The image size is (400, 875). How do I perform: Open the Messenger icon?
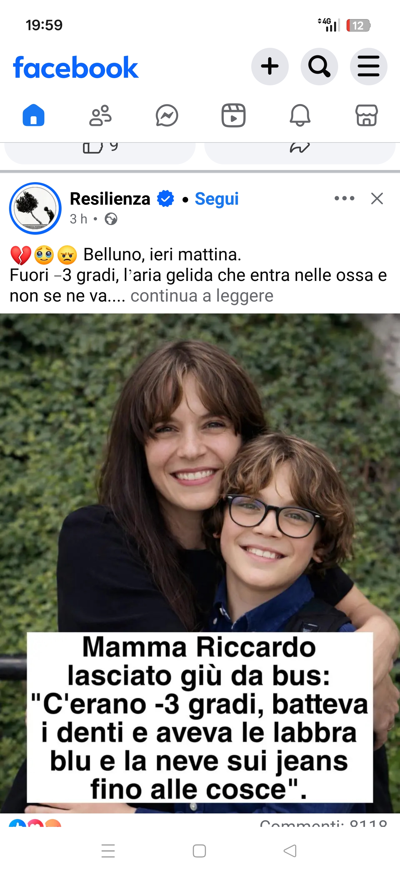167,116
